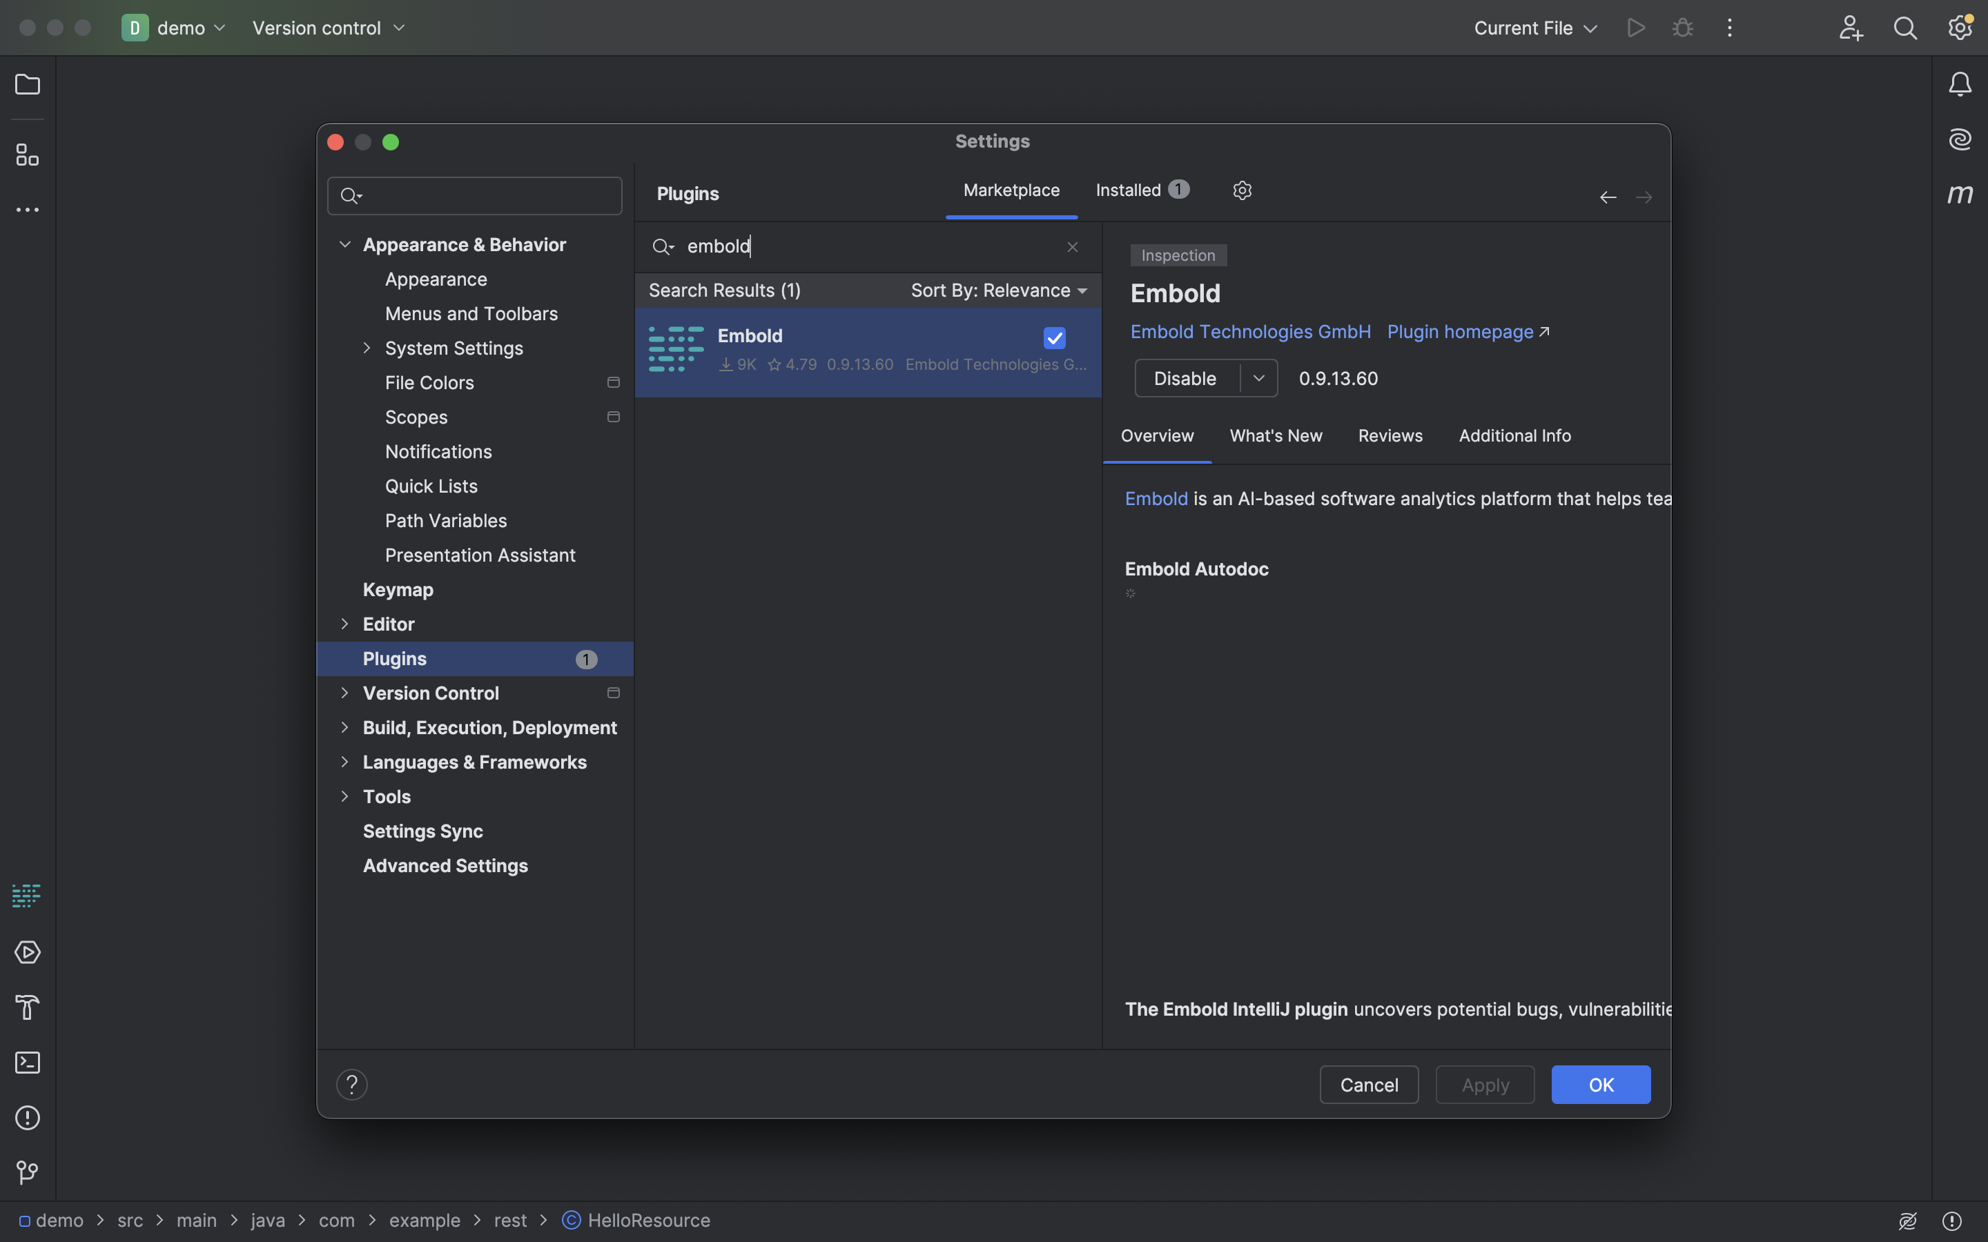This screenshot has height=1242, width=1988.
Task: Open the Project tool window
Action: coord(27,85)
